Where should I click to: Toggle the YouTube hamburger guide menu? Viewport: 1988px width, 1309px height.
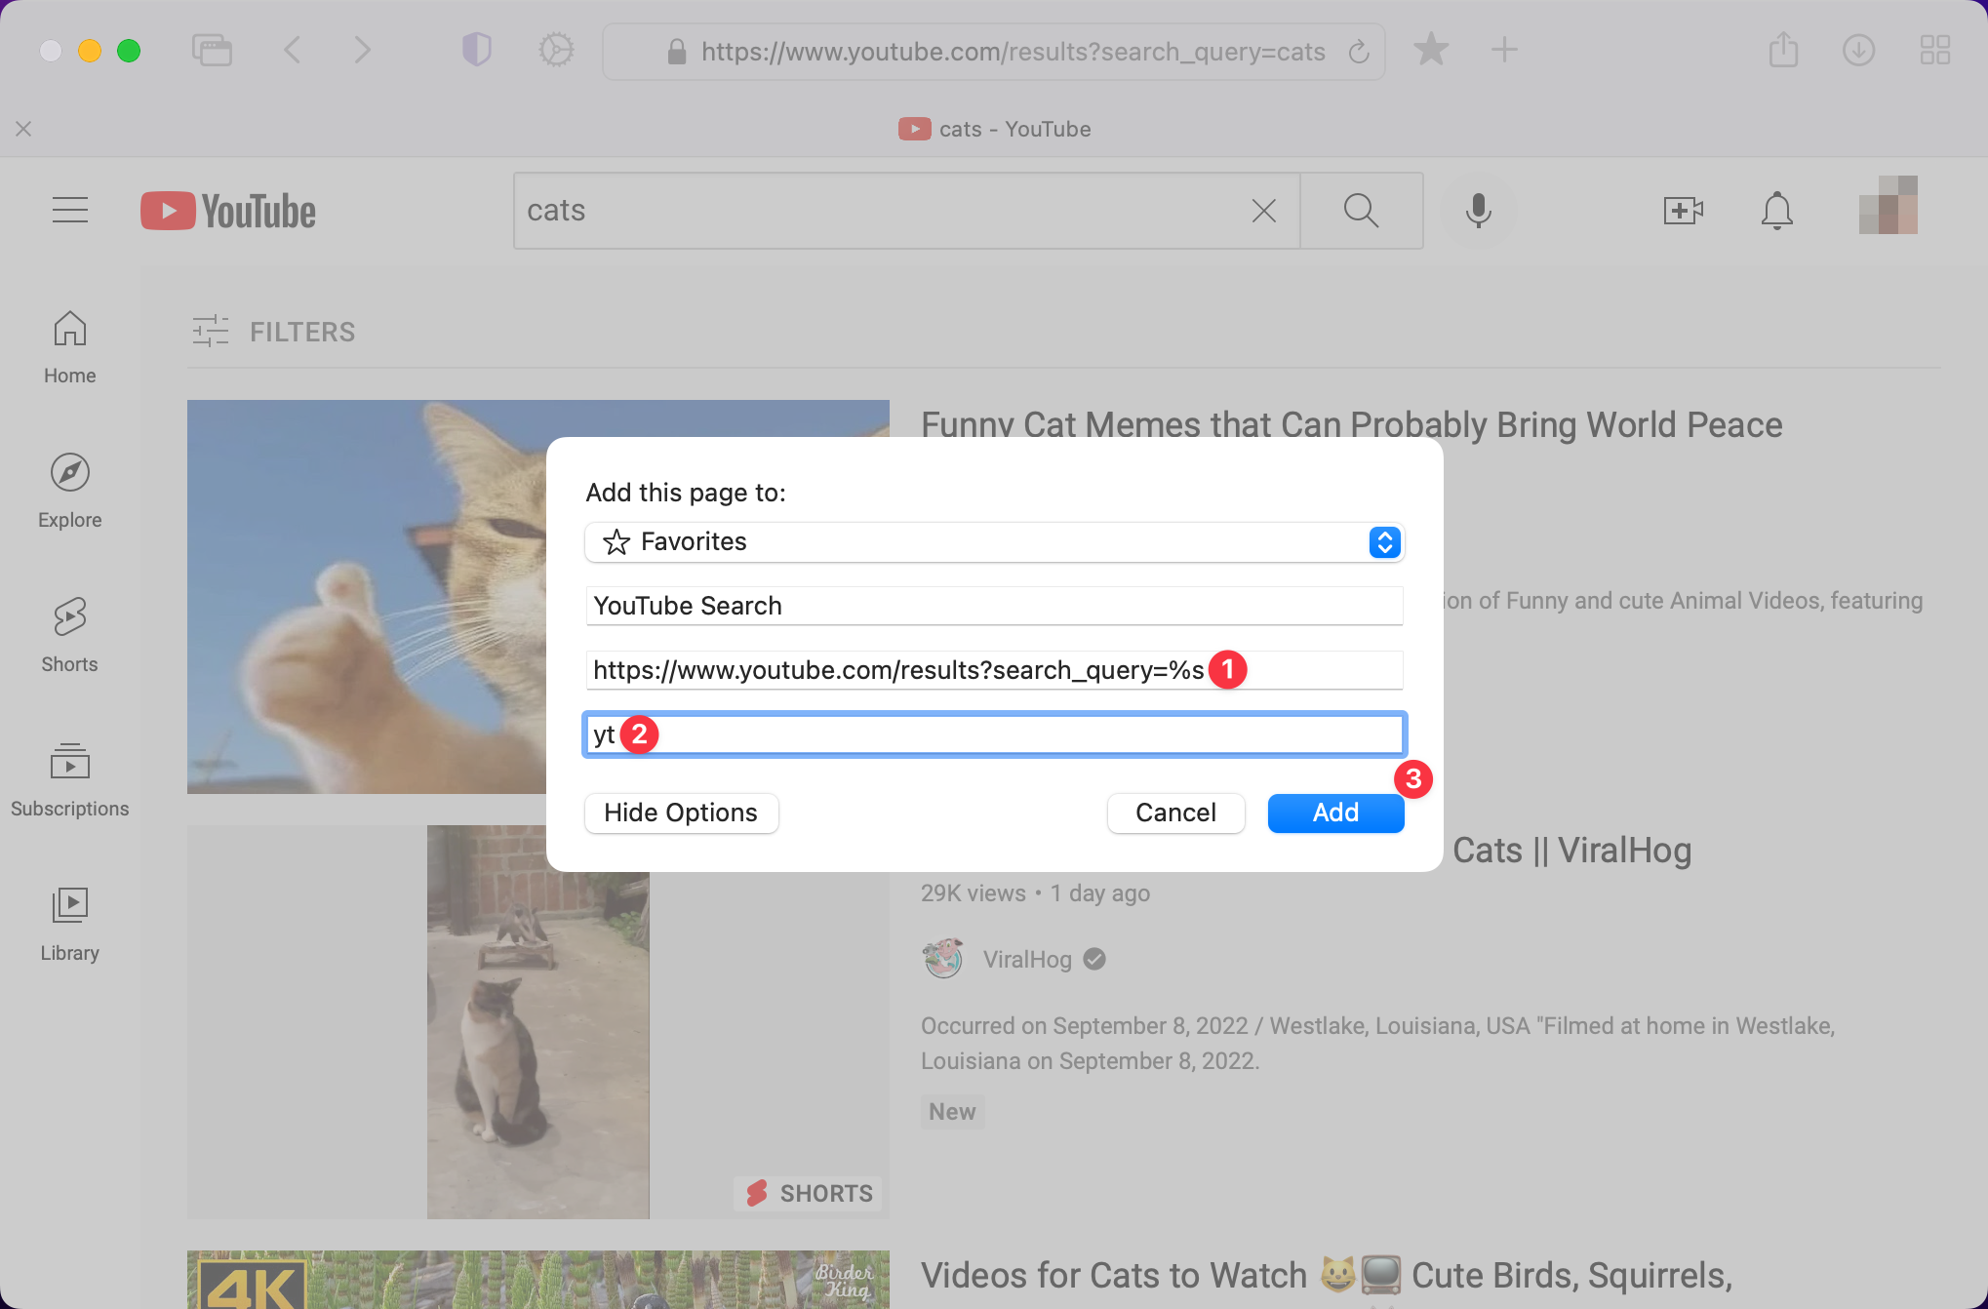70,211
